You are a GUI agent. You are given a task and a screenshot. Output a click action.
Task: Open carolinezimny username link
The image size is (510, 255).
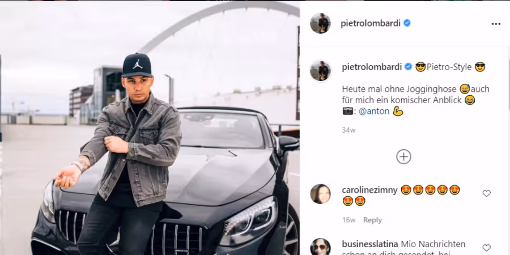tap(370, 190)
